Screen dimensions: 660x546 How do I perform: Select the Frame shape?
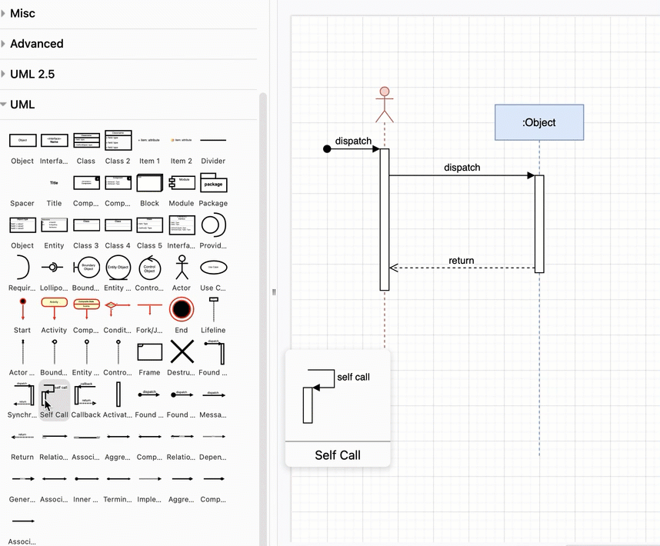(149, 352)
